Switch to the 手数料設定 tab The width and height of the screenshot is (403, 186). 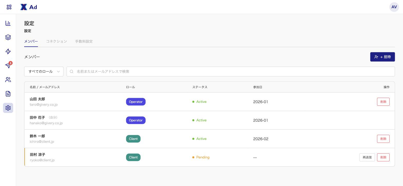click(84, 41)
